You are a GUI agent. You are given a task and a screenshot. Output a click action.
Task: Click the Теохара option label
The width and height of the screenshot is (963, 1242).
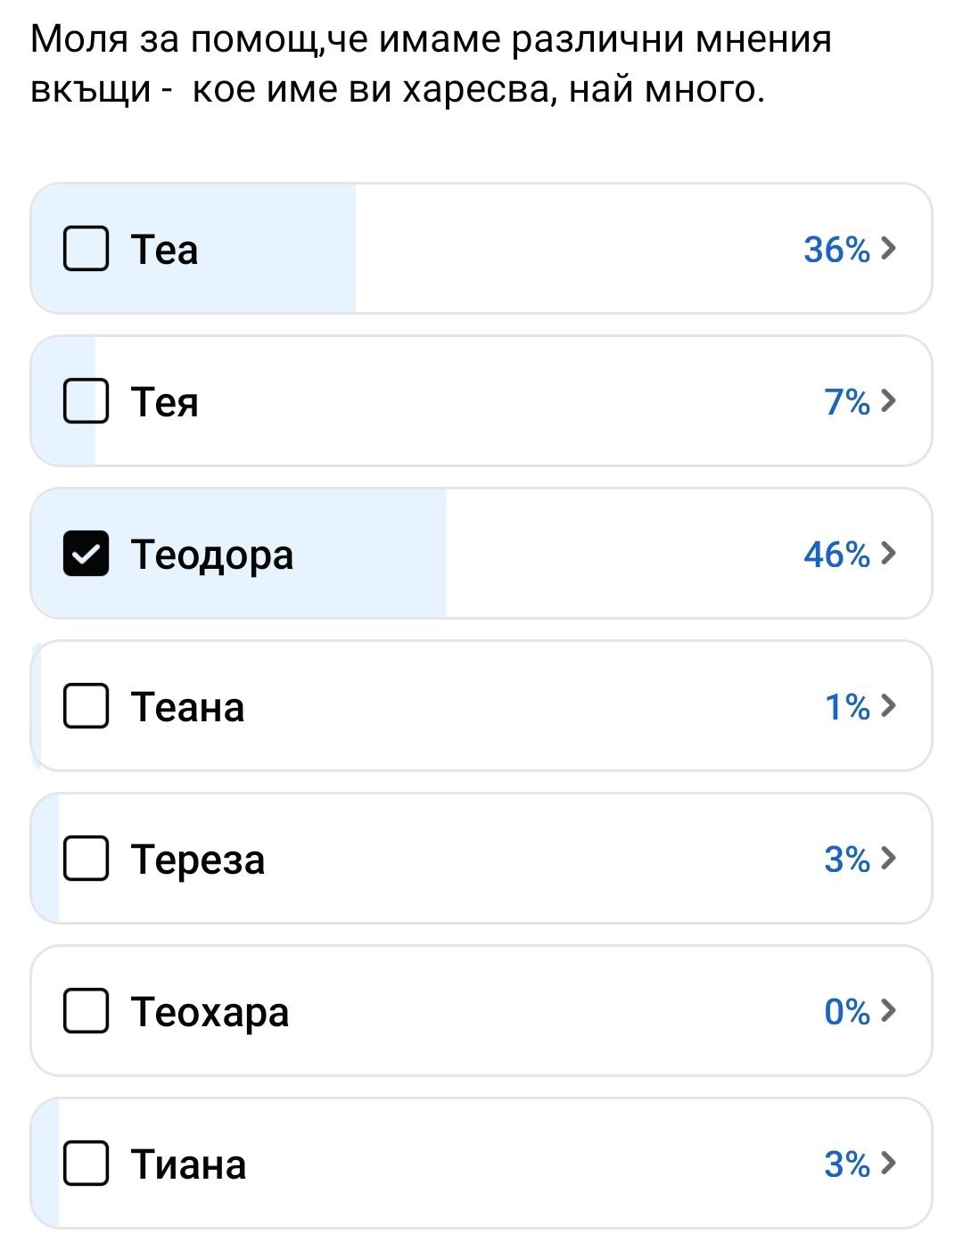click(210, 1012)
